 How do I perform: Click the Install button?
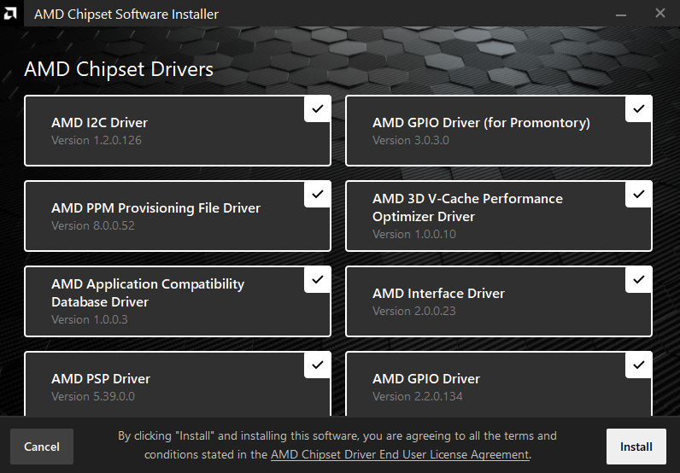pos(636,447)
